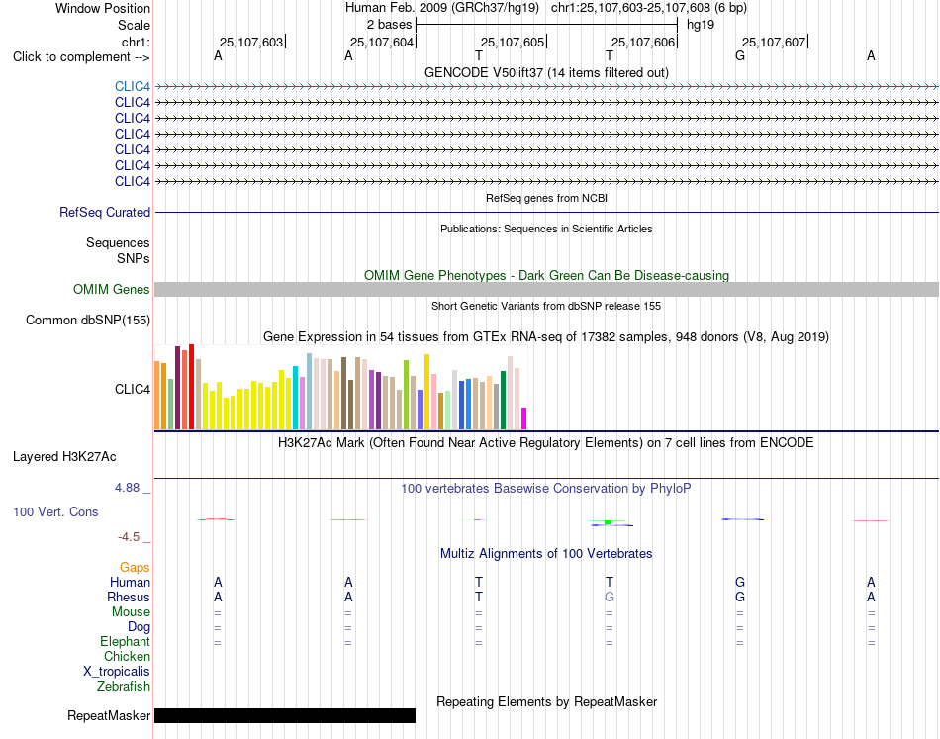Click the -4.5 PhyloP lower bound value
940x739 pixels.
[129, 537]
